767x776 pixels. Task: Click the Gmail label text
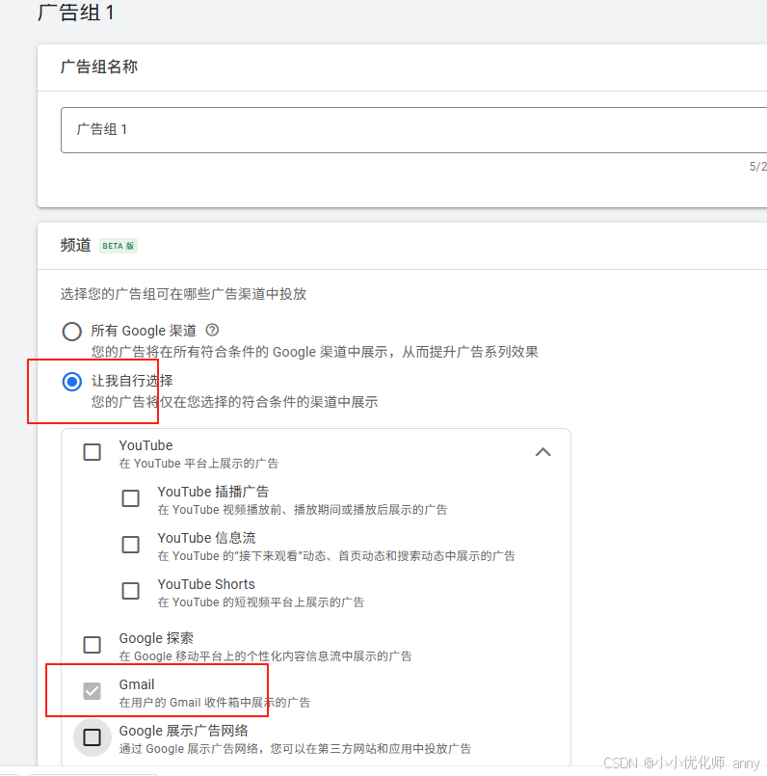137,684
